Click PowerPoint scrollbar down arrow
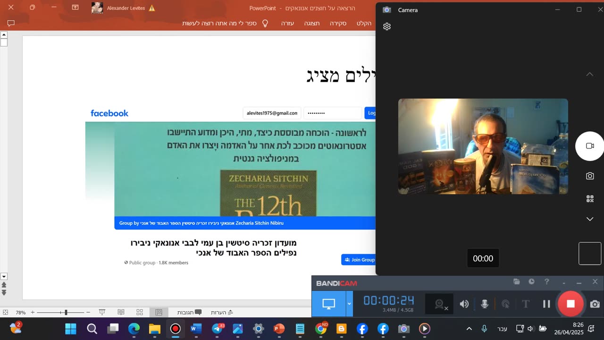 tap(4, 276)
